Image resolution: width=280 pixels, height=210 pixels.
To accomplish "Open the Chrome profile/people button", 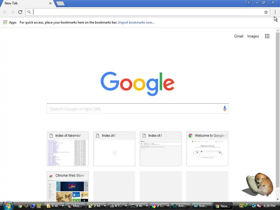I will click(x=248, y=2).
